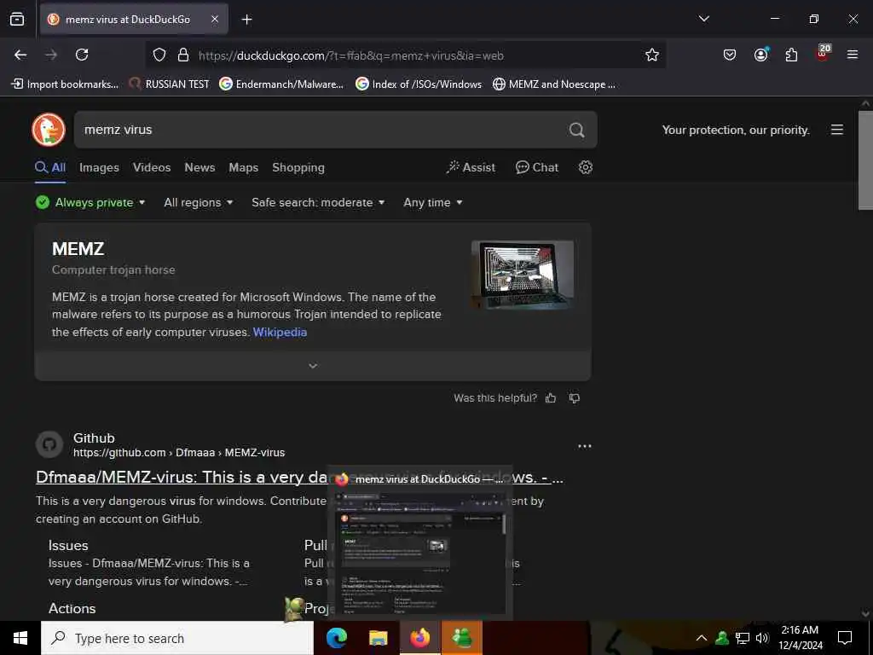The image size is (873, 655).
Task: Click 'Your protection, our priority.' link
Action: (736, 130)
